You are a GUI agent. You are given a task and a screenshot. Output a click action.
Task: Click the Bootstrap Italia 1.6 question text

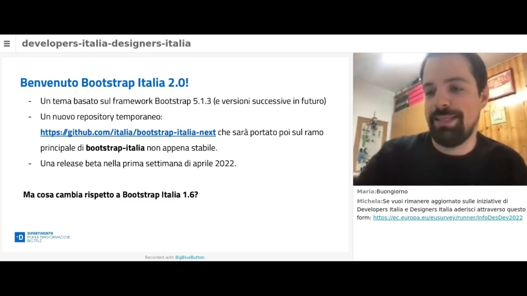(x=110, y=194)
